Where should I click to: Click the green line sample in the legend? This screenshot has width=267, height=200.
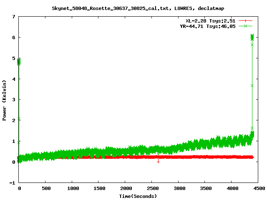[245, 26]
